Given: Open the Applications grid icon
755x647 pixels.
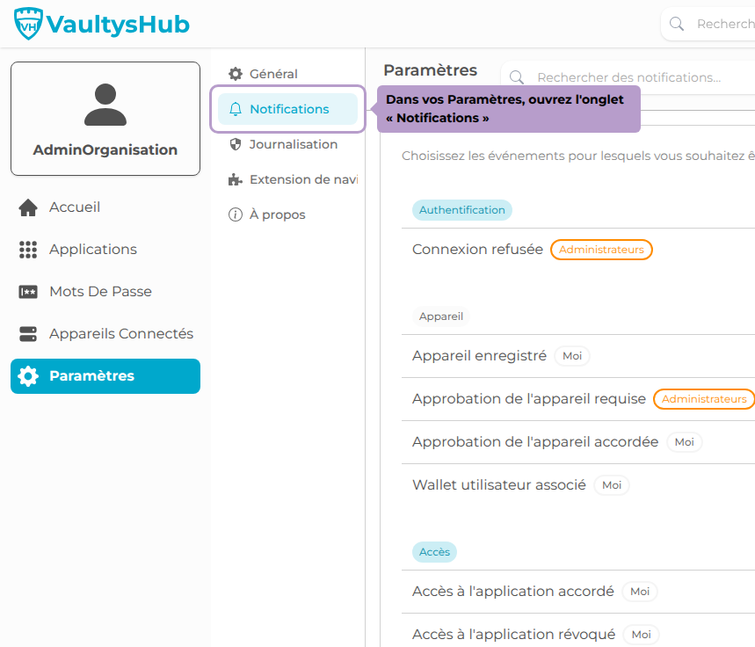Looking at the screenshot, I should click(x=28, y=250).
